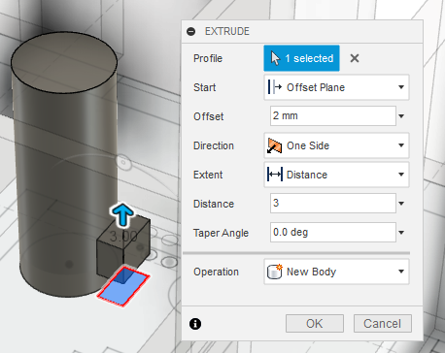Image resolution: width=445 pixels, height=353 pixels.
Task: Click the Distance extent icon
Action: tap(275, 175)
